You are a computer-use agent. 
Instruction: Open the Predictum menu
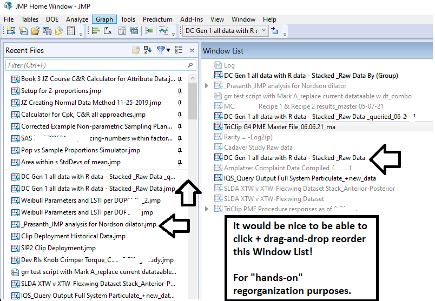pyautogui.click(x=157, y=19)
